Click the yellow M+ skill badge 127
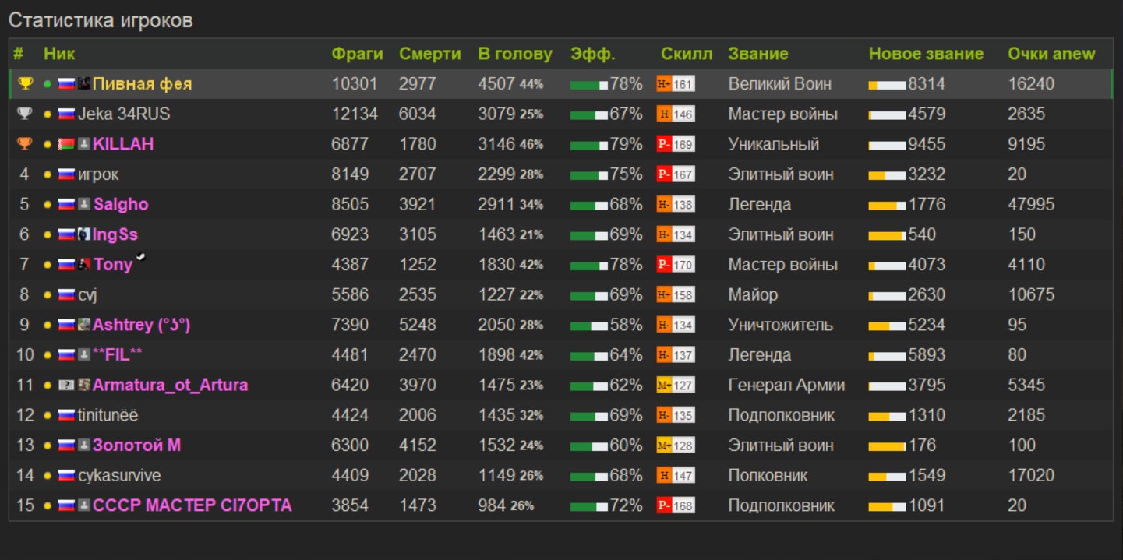This screenshot has height=560, width=1123. pos(675,386)
